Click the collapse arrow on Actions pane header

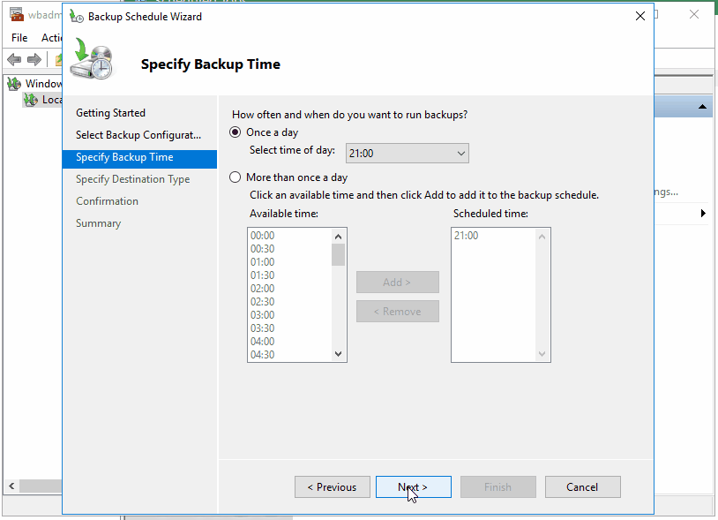[x=702, y=106]
